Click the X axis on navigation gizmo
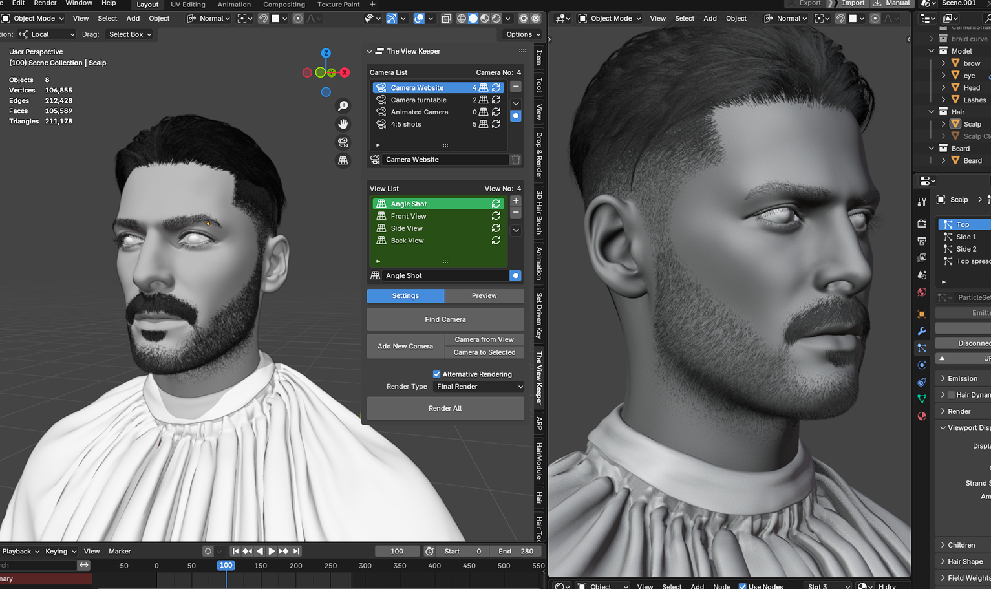Image resolution: width=991 pixels, height=589 pixels. tap(345, 72)
